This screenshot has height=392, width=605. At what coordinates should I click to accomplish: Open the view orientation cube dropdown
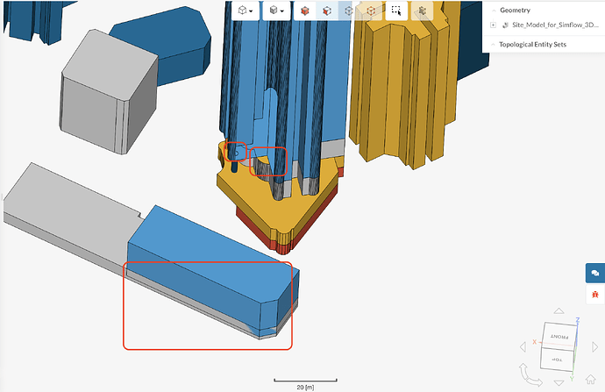pos(246,11)
